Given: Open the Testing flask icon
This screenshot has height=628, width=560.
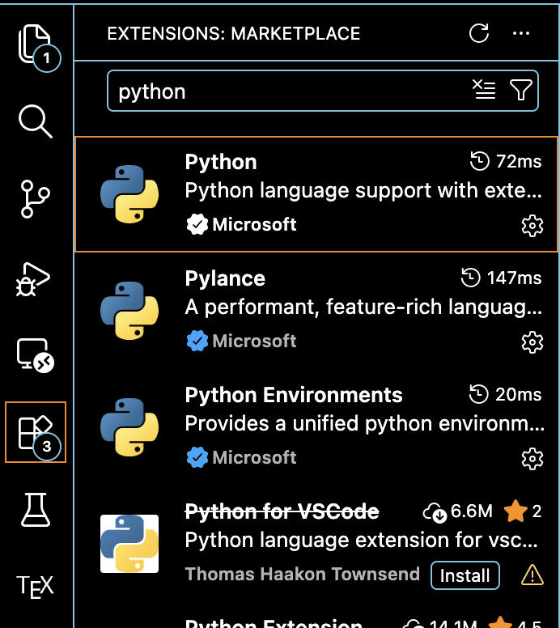Looking at the screenshot, I should coord(36,510).
